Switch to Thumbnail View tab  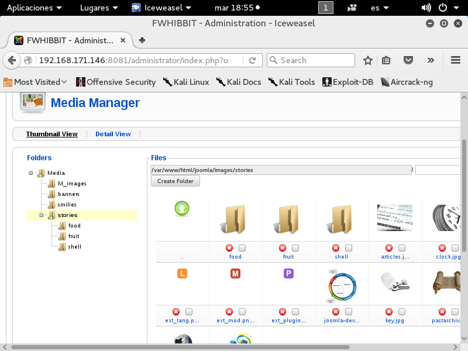point(52,134)
